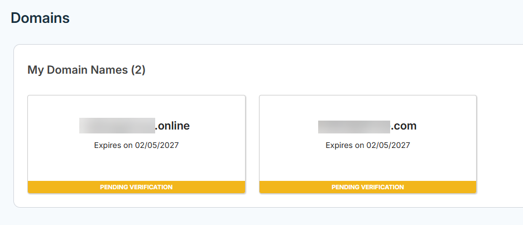Click the word "Expires" on the .com card
Viewport: 523px width, 225px height.
click(x=339, y=145)
